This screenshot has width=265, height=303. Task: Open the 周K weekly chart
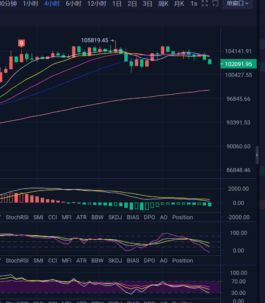(163, 3)
